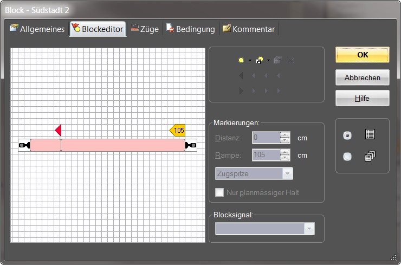The width and height of the screenshot is (401, 265).
Task: Click the greyed-out delete X icon
Action: 290,61
